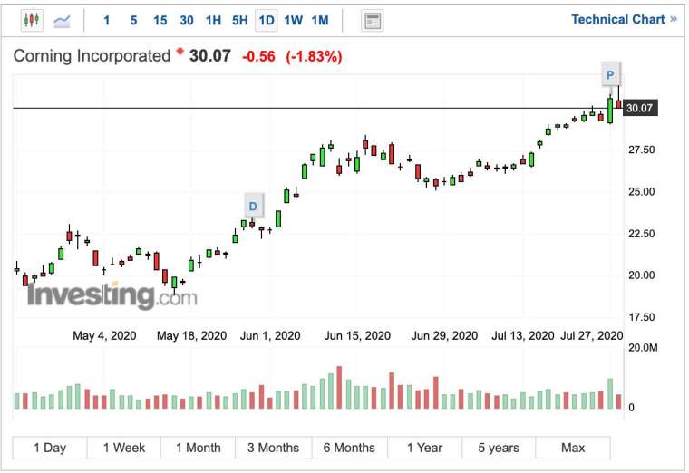Viewport: 689px width, 473px height.
Task: Click the Jun 1, 2020 axis label
Action: coord(270,335)
